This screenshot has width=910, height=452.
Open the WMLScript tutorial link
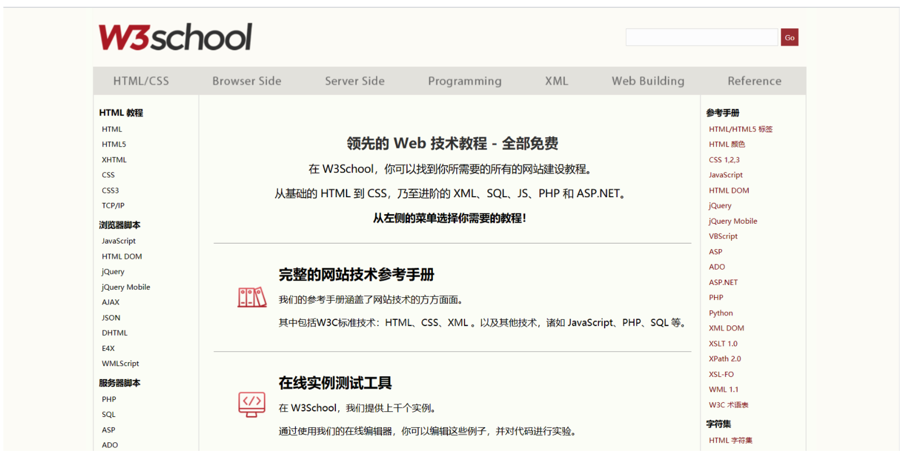click(x=120, y=364)
